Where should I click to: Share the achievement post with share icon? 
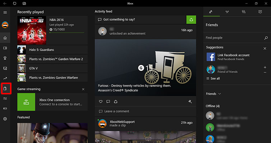click(116, 102)
